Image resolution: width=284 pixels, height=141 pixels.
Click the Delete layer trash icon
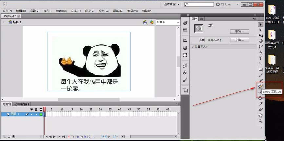(13, 137)
